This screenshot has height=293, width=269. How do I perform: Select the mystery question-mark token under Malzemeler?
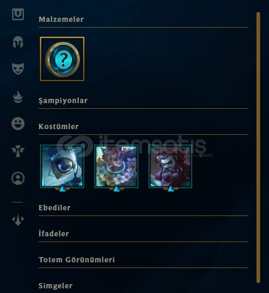pyautogui.click(x=62, y=59)
